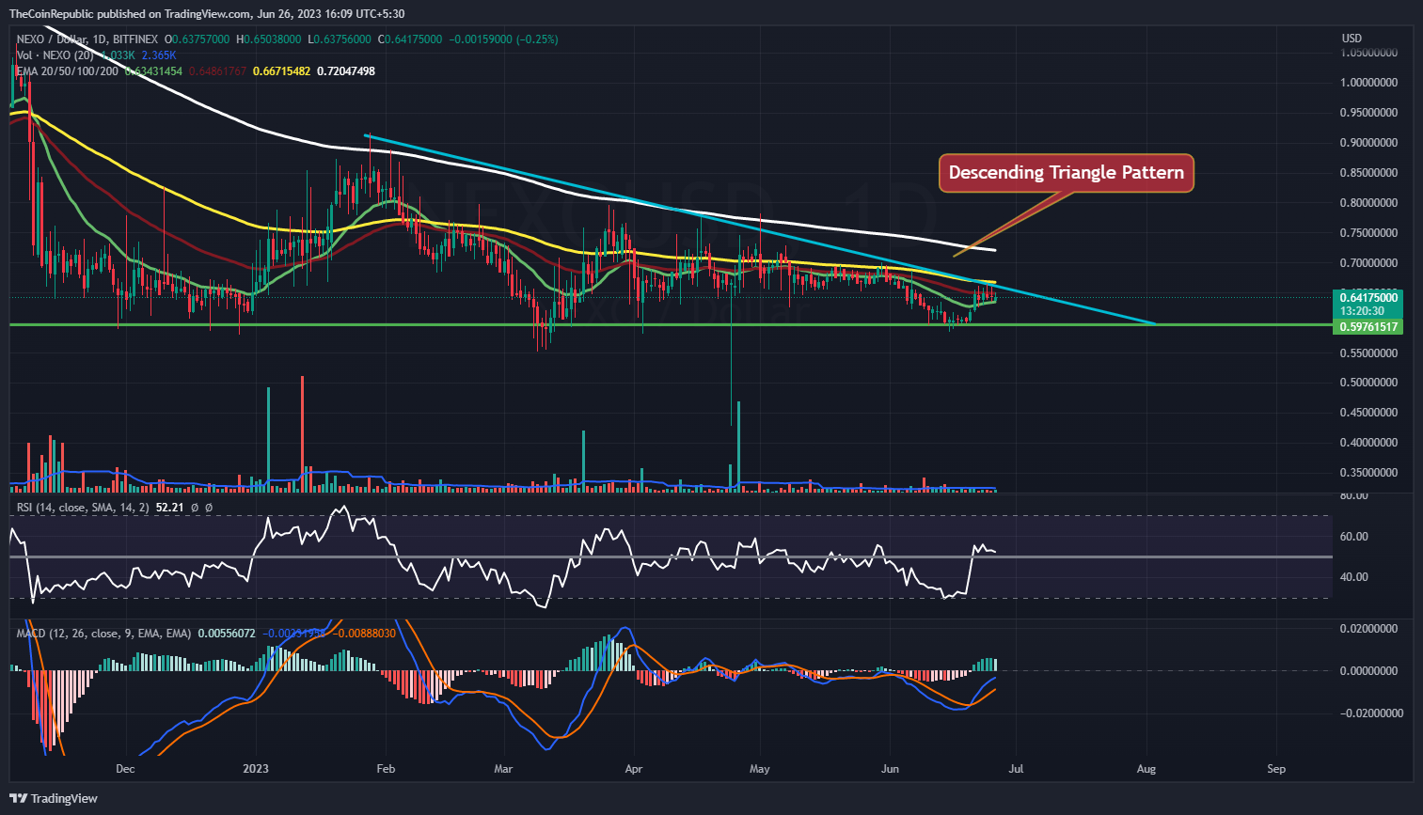
Task: Click the 'Mar' label on time axis
Action: click(x=503, y=769)
